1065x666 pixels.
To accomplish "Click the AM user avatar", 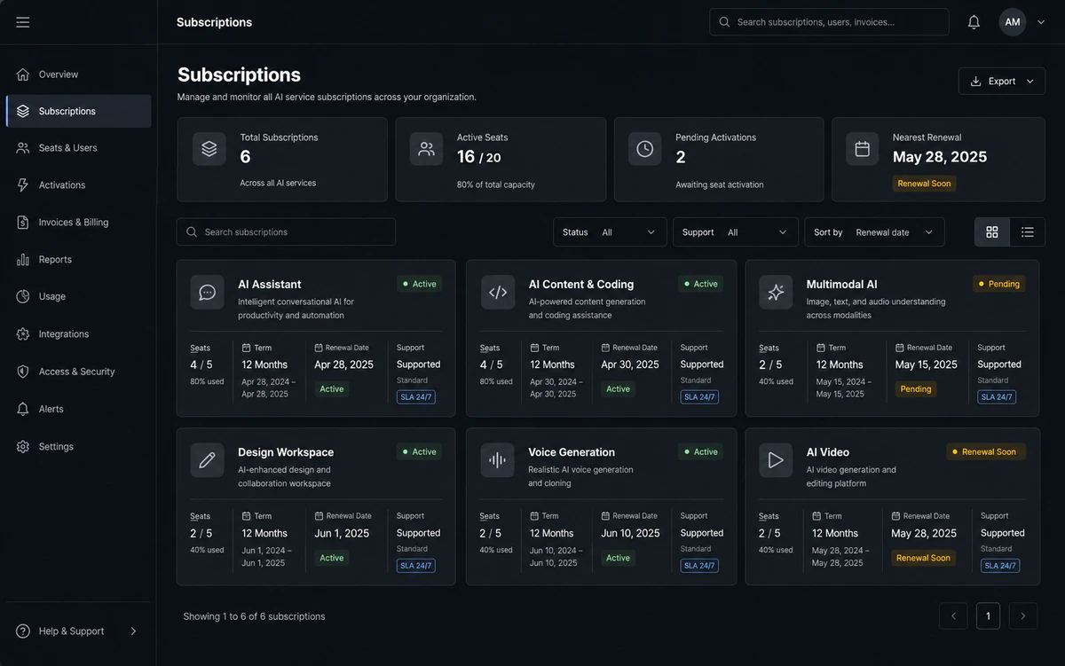I will (x=1013, y=22).
